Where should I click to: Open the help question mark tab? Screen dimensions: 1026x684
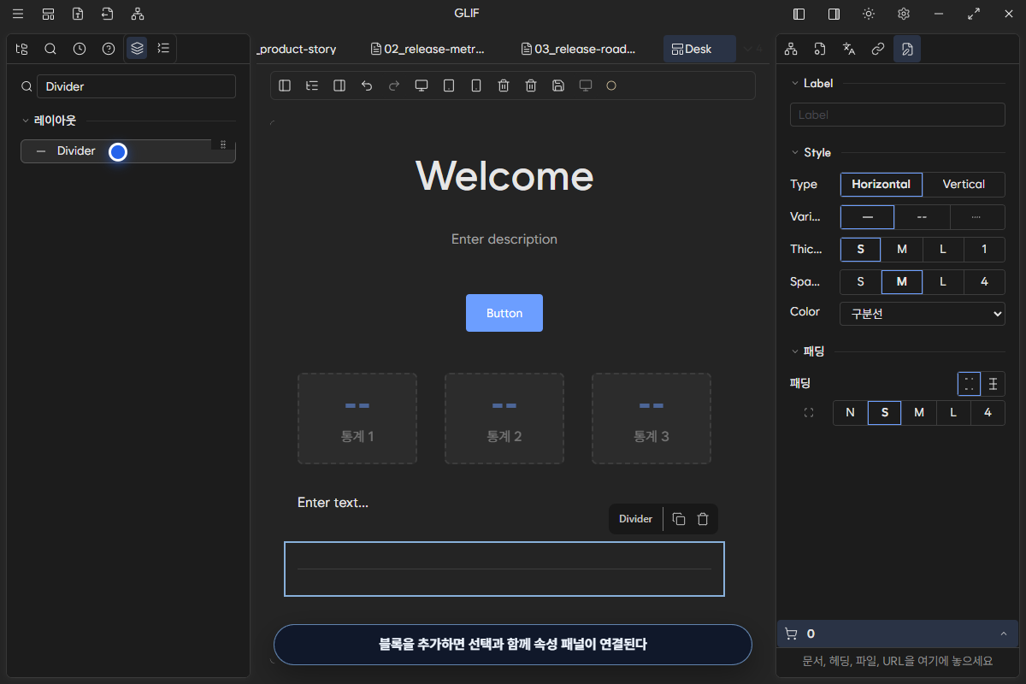tap(109, 49)
